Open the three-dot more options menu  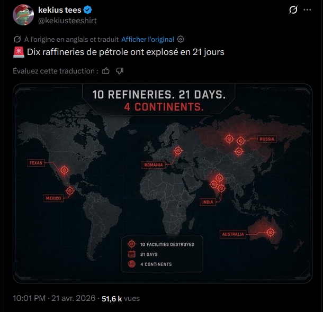click(307, 10)
